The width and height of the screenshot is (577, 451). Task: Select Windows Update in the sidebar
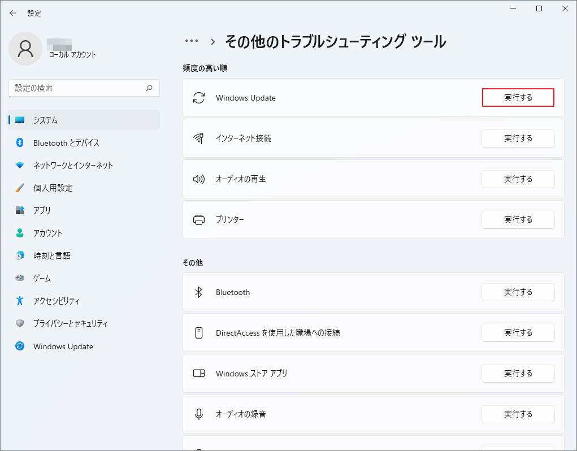pyautogui.click(x=64, y=346)
